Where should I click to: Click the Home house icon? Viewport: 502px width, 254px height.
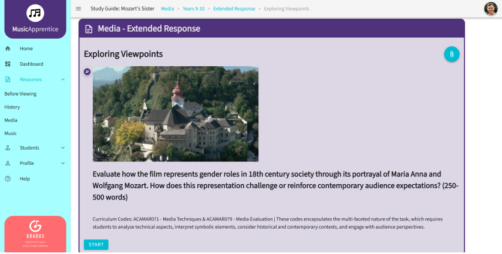[8, 49]
